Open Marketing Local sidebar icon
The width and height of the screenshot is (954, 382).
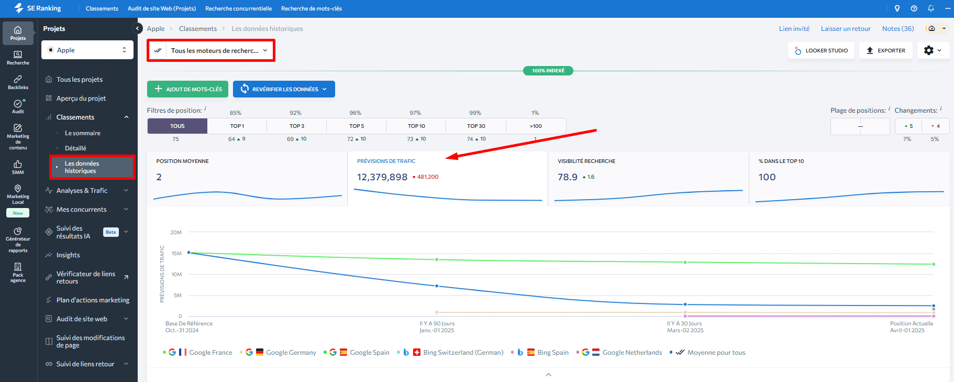18,195
